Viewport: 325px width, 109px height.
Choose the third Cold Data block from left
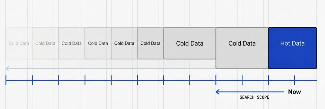[x=72, y=43]
